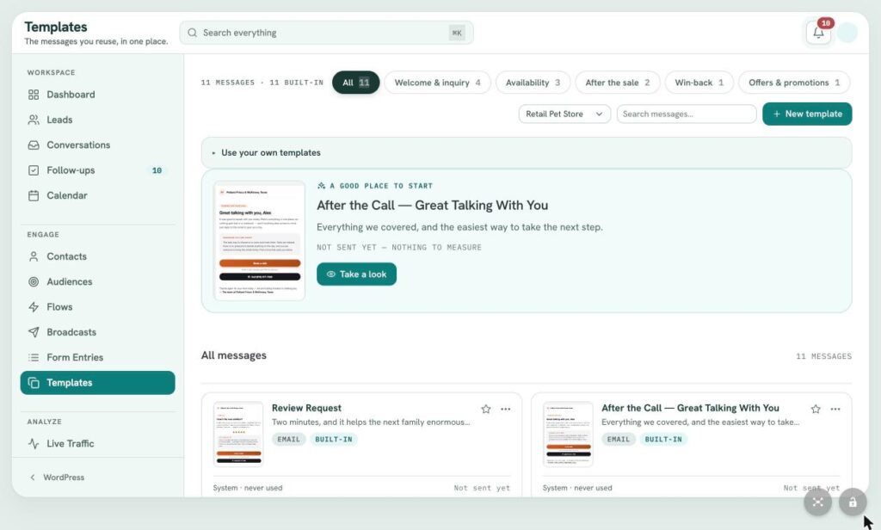
Task: Click the back chevron beside WordPress
Action: pos(33,478)
